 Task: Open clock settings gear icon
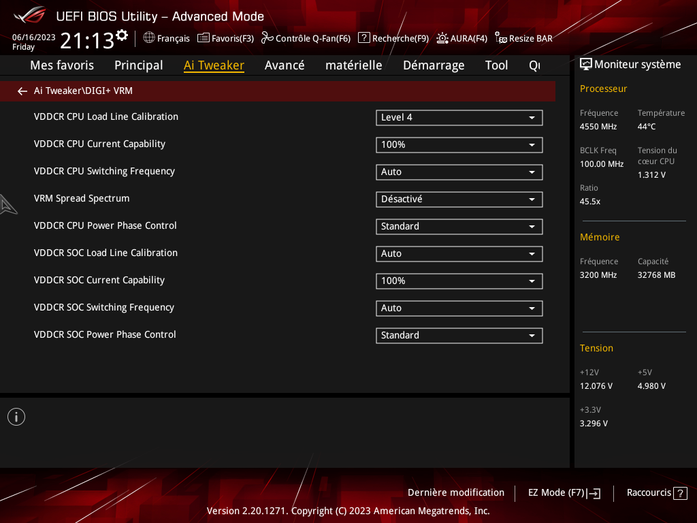[x=122, y=35]
